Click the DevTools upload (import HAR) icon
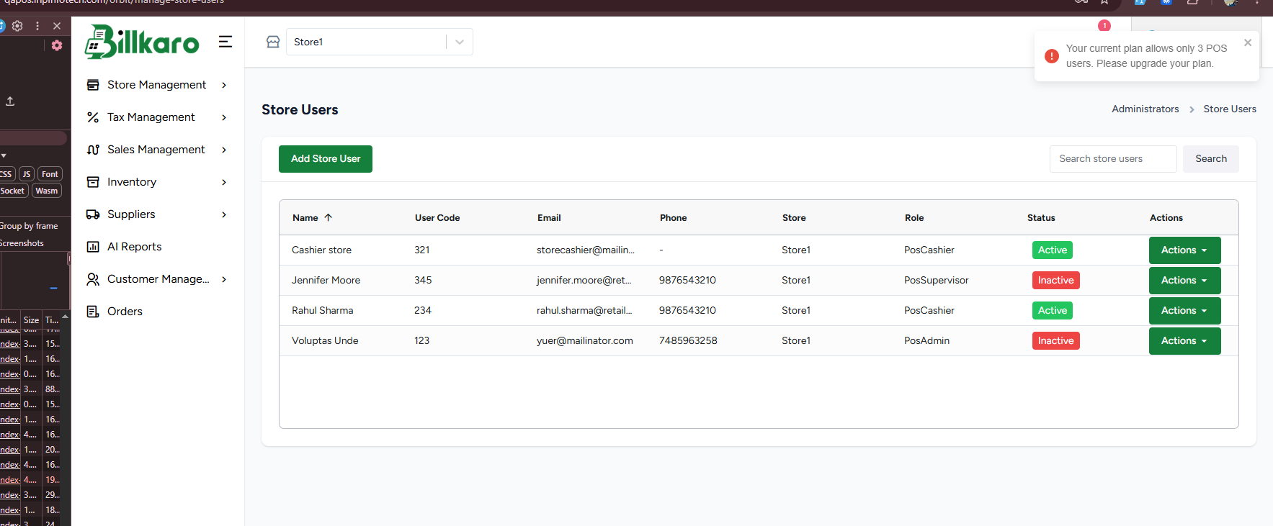The width and height of the screenshot is (1273, 526). (x=10, y=101)
